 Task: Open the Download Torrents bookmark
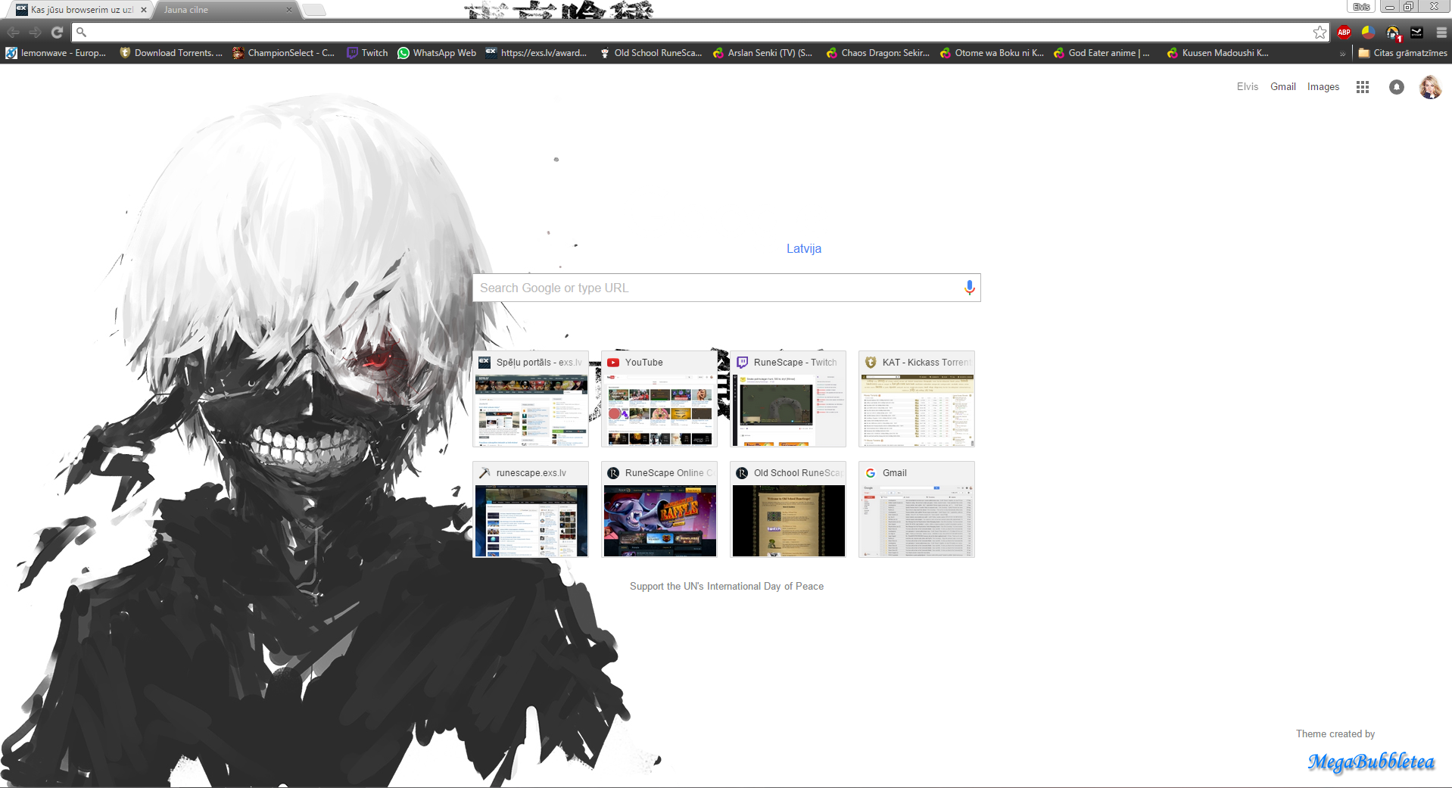pyautogui.click(x=171, y=53)
